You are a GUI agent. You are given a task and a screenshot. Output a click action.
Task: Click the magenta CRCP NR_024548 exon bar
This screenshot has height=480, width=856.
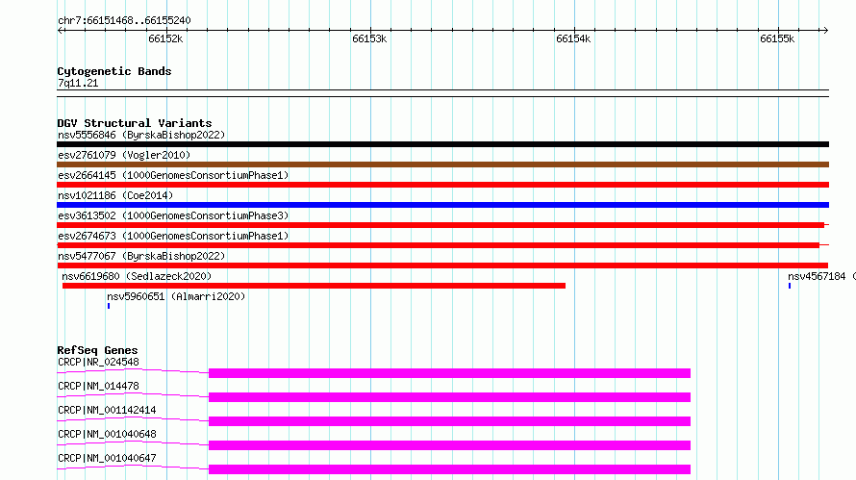(449, 373)
